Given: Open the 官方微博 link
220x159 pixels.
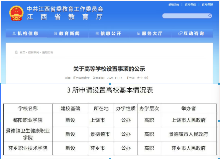Looking at the screenshot, I should (207, 5).
